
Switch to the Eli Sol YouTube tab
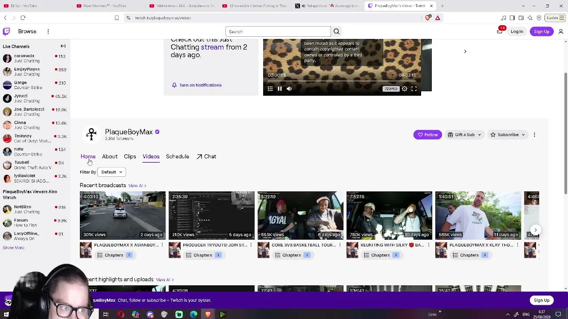(x=36, y=6)
